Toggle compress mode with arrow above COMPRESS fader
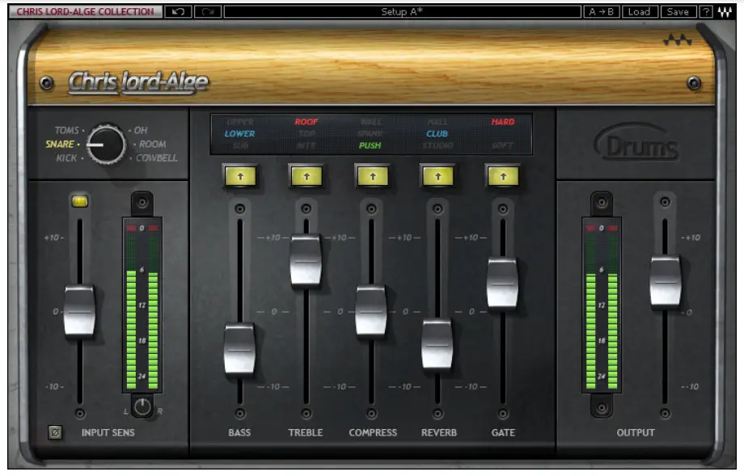Viewport: 744px width, 476px height. click(x=371, y=172)
